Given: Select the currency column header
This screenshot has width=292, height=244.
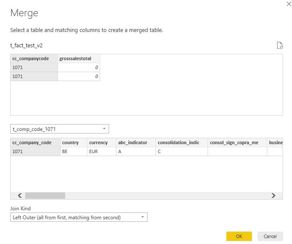Looking at the screenshot, I should click(x=102, y=142).
